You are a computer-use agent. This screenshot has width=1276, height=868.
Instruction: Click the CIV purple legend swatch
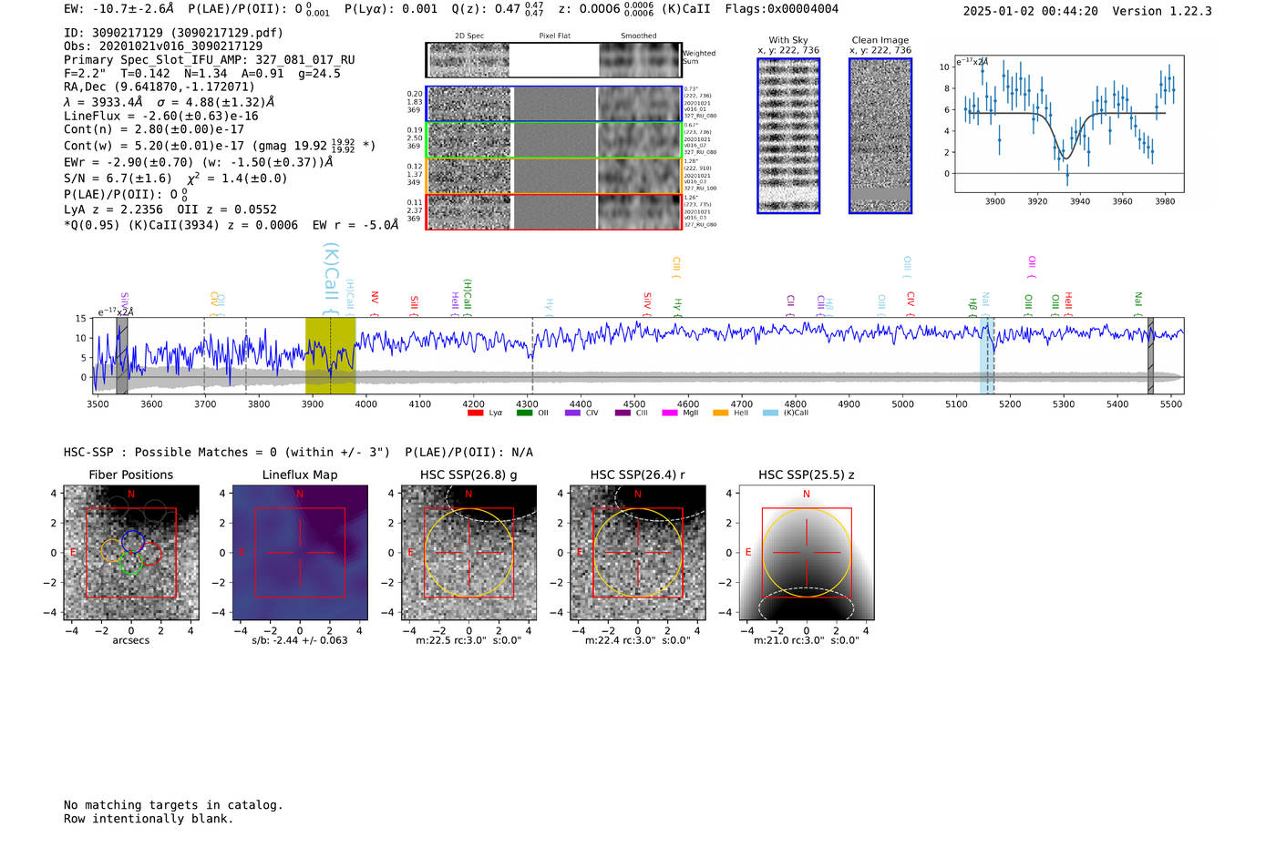point(572,413)
